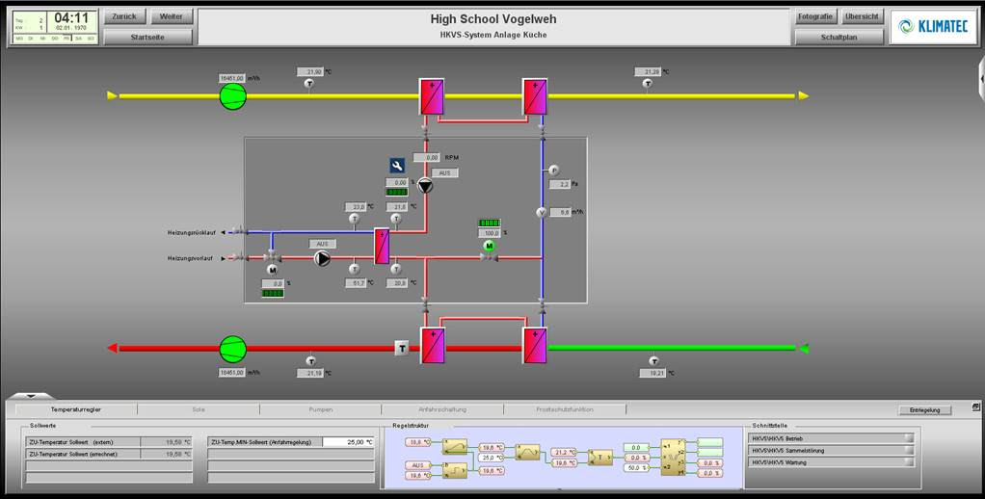Viewport: 985px width, 499px height.
Task: Expand the HKVS Sammelstörung entry
Action: (908, 450)
